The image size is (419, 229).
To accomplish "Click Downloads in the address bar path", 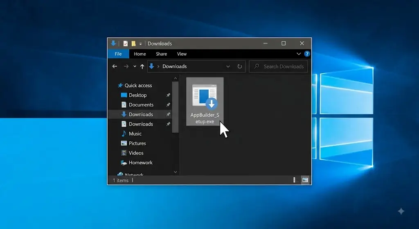I will pyautogui.click(x=174, y=66).
